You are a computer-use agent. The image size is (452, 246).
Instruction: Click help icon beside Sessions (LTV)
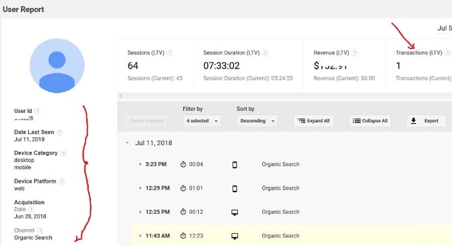[x=170, y=53]
